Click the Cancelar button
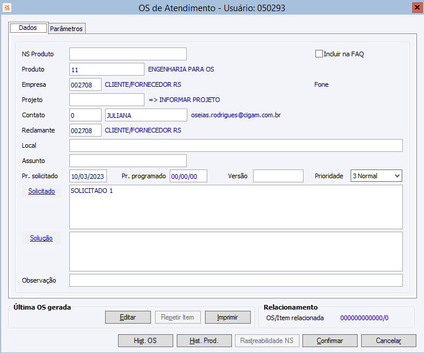424x353 pixels. point(389,341)
